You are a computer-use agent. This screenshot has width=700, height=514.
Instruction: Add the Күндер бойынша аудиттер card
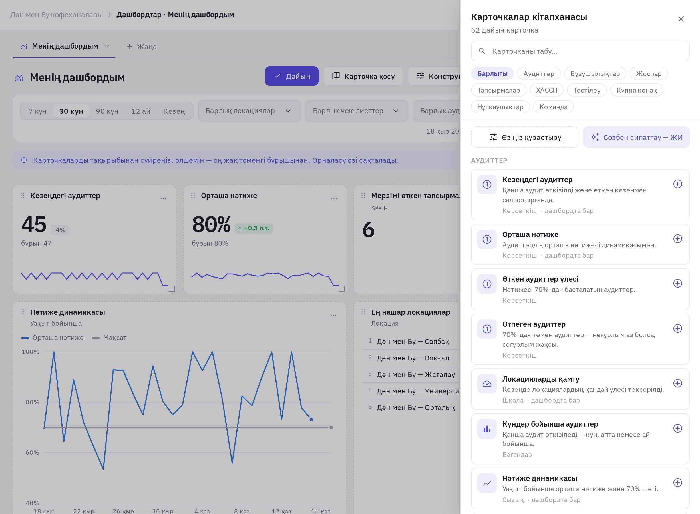(678, 428)
